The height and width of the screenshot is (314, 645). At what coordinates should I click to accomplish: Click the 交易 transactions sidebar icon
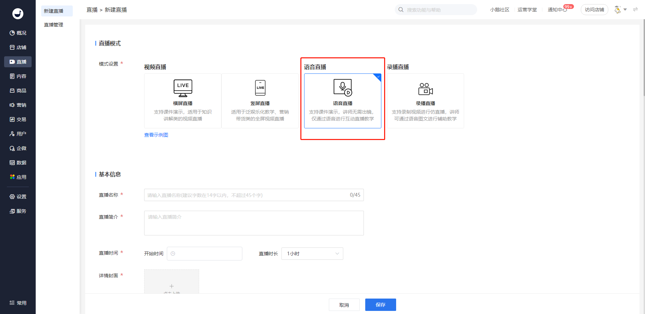pyautogui.click(x=12, y=119)
